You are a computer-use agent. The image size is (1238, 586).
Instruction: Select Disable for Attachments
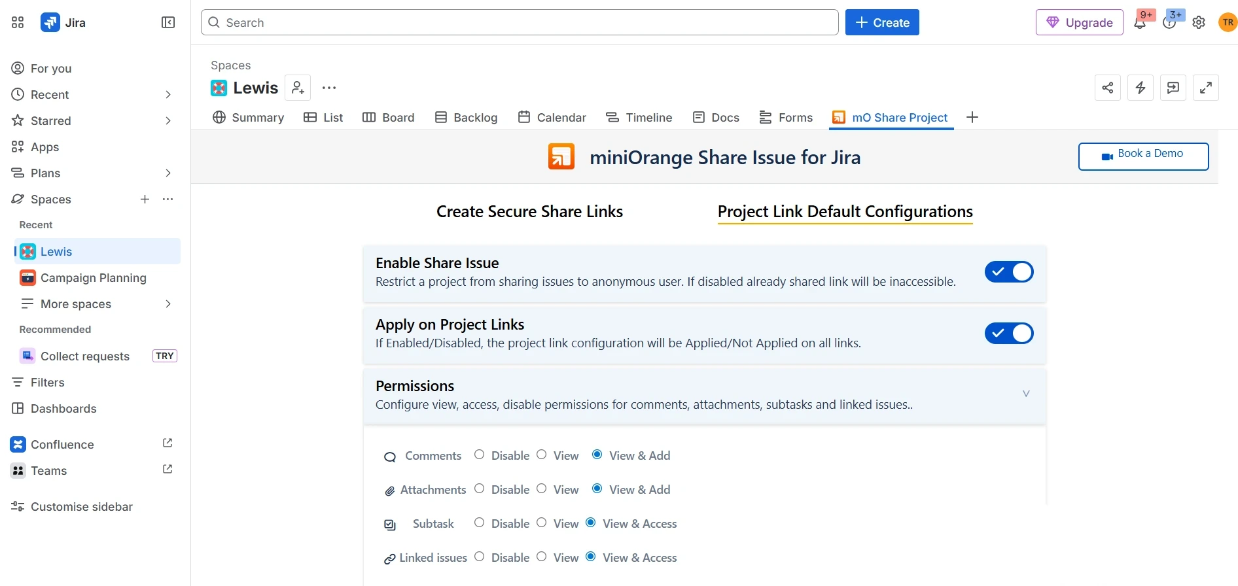coord(480,489)
